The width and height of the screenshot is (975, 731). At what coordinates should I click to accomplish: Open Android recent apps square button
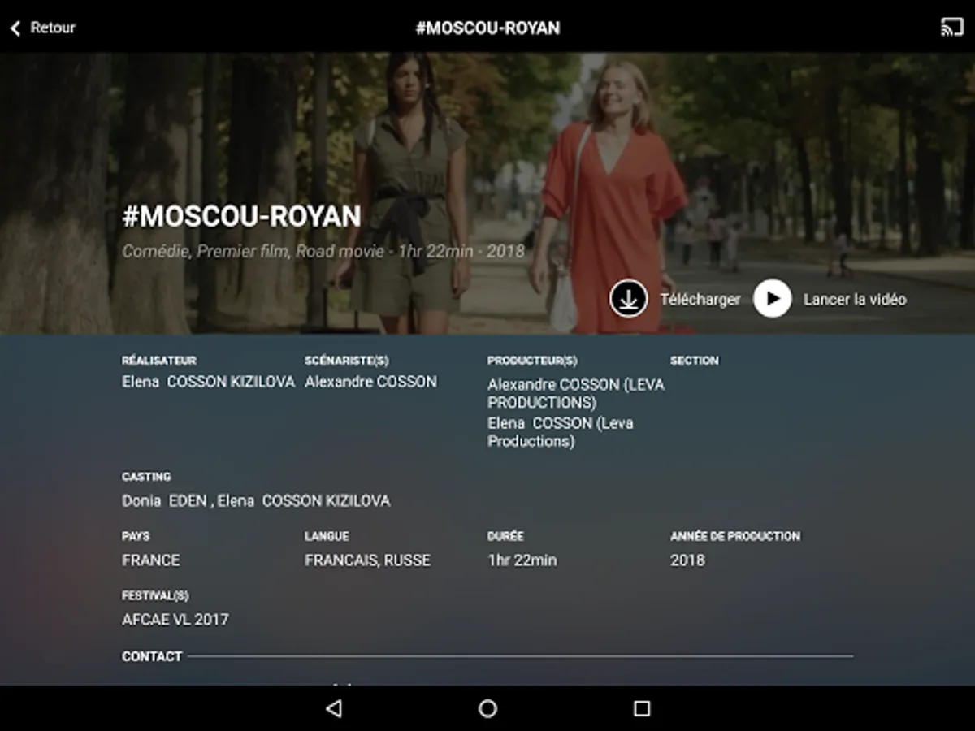pyautogui.click(x=642, y=708)
